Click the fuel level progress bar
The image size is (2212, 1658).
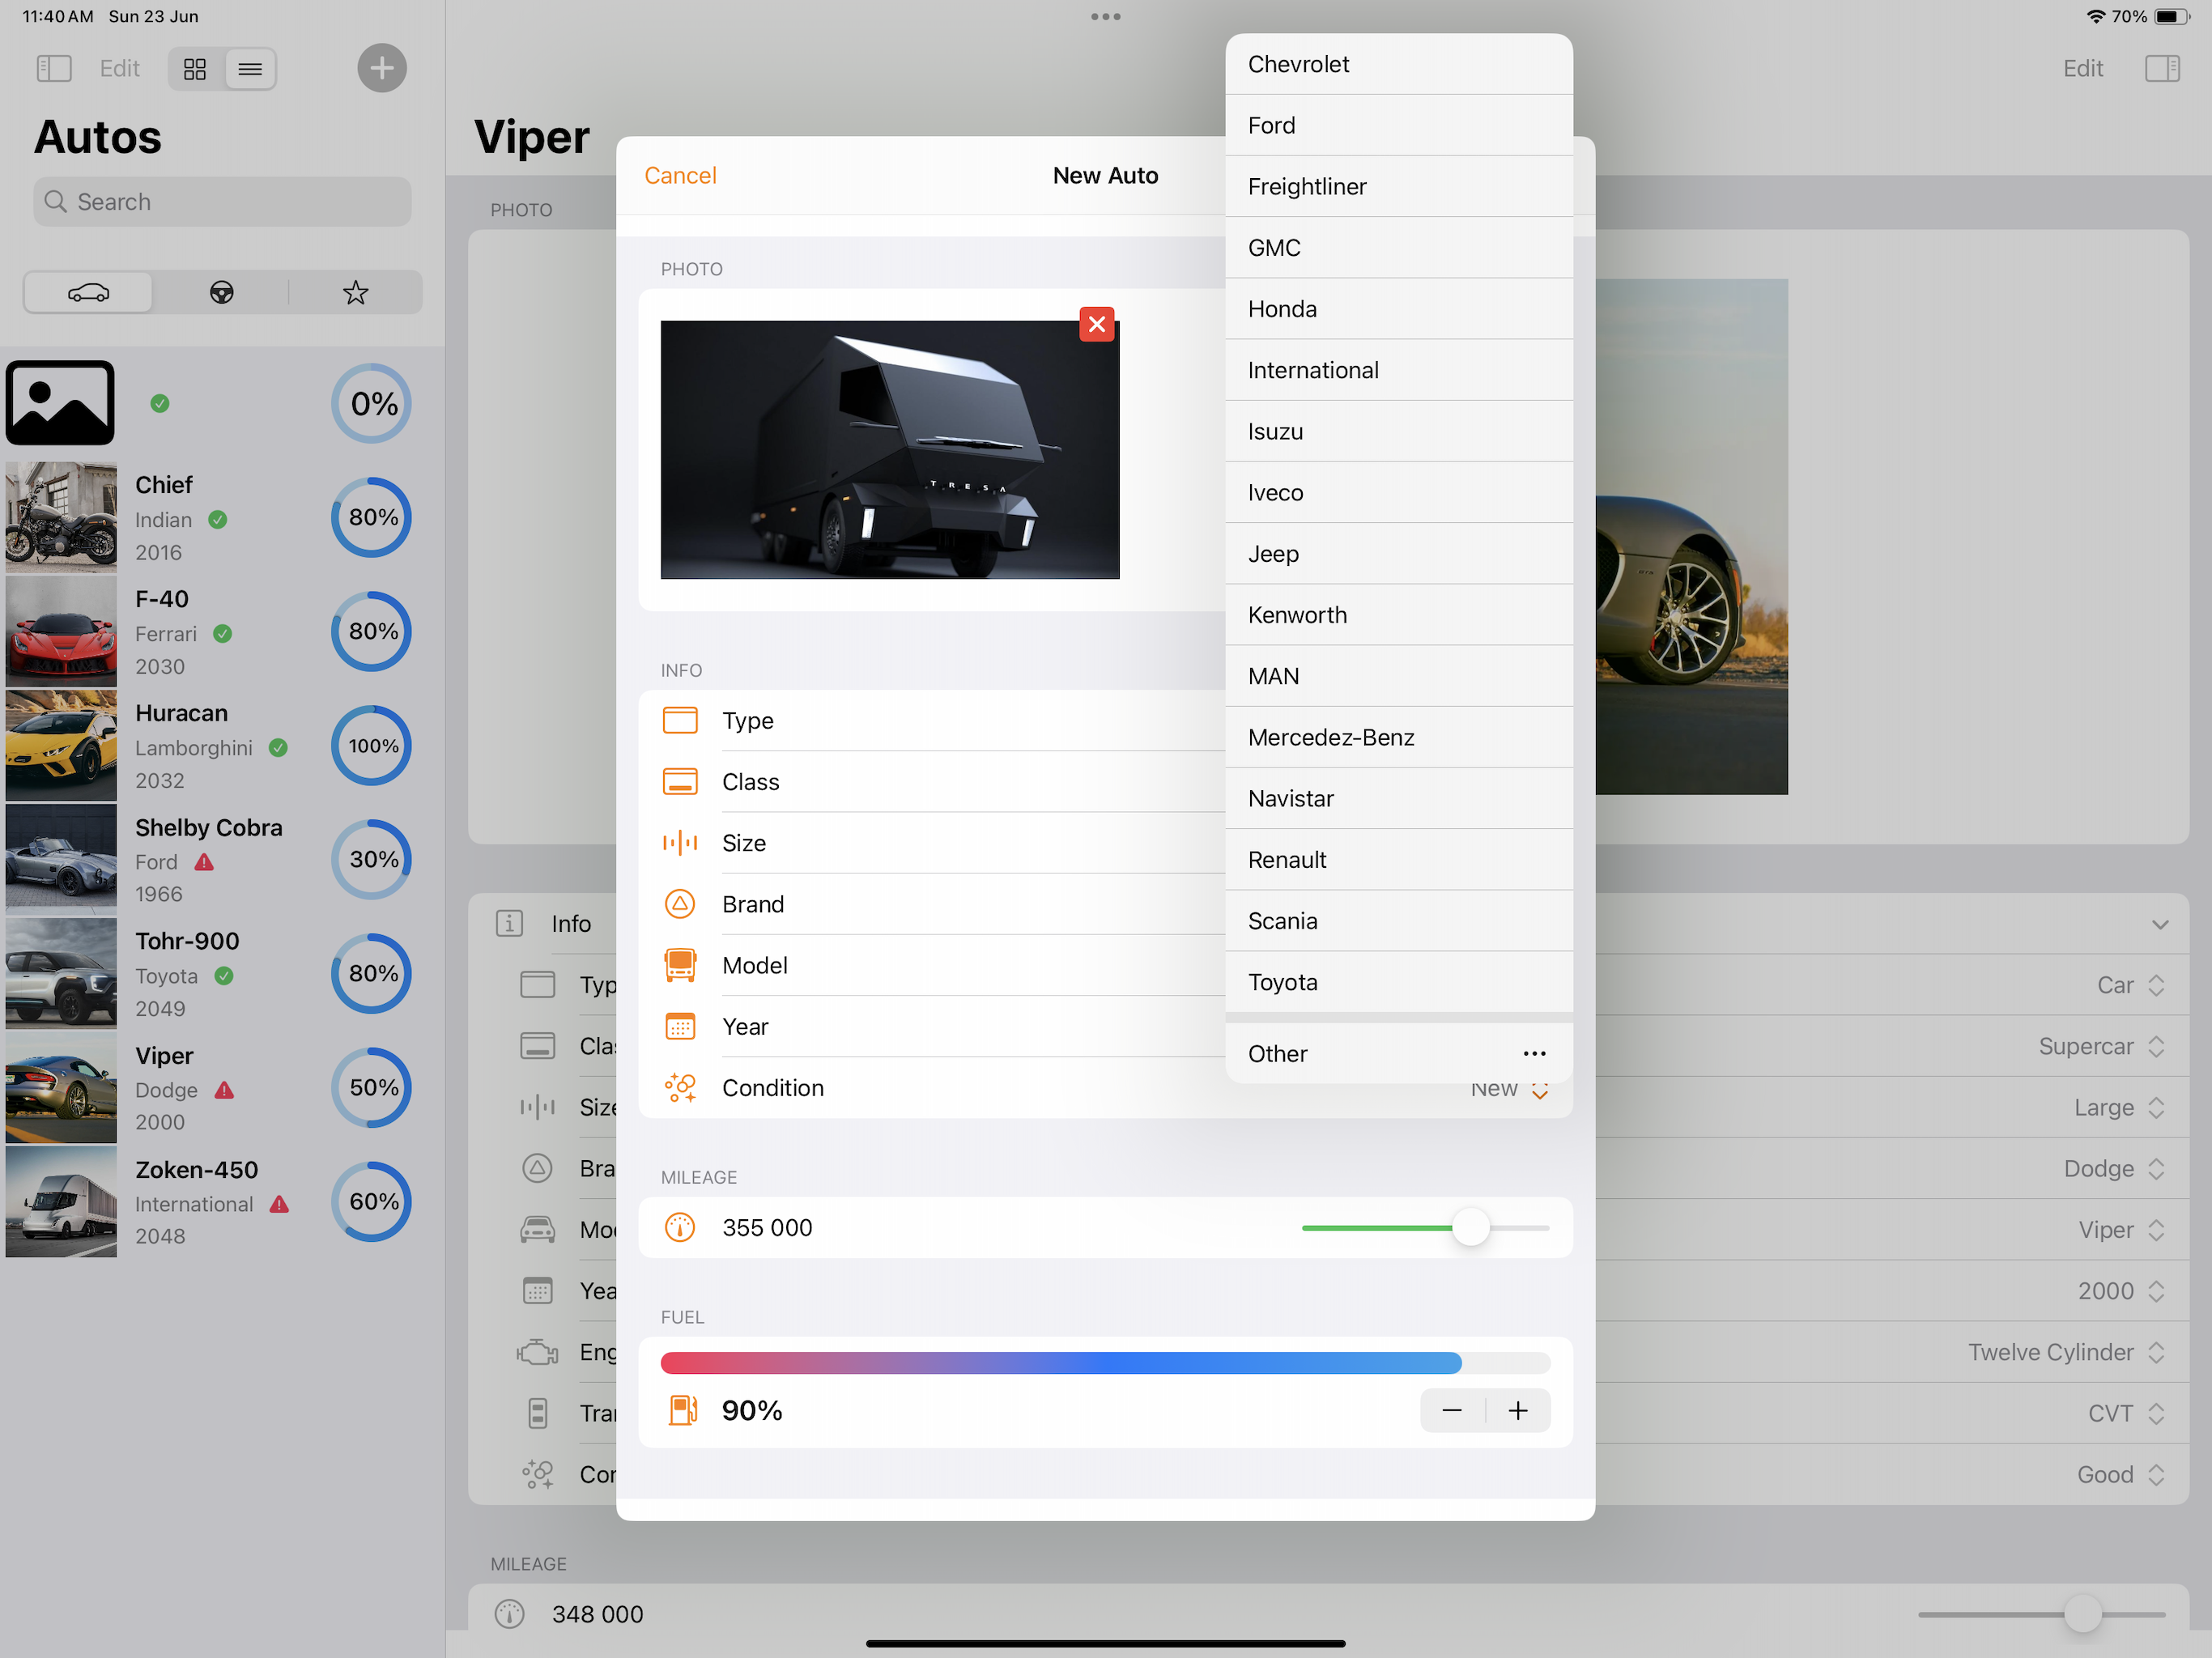(x=1105, y=1363)
